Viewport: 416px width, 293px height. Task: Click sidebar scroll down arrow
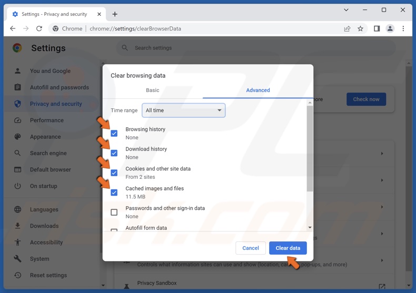click(x=103, y=285)
